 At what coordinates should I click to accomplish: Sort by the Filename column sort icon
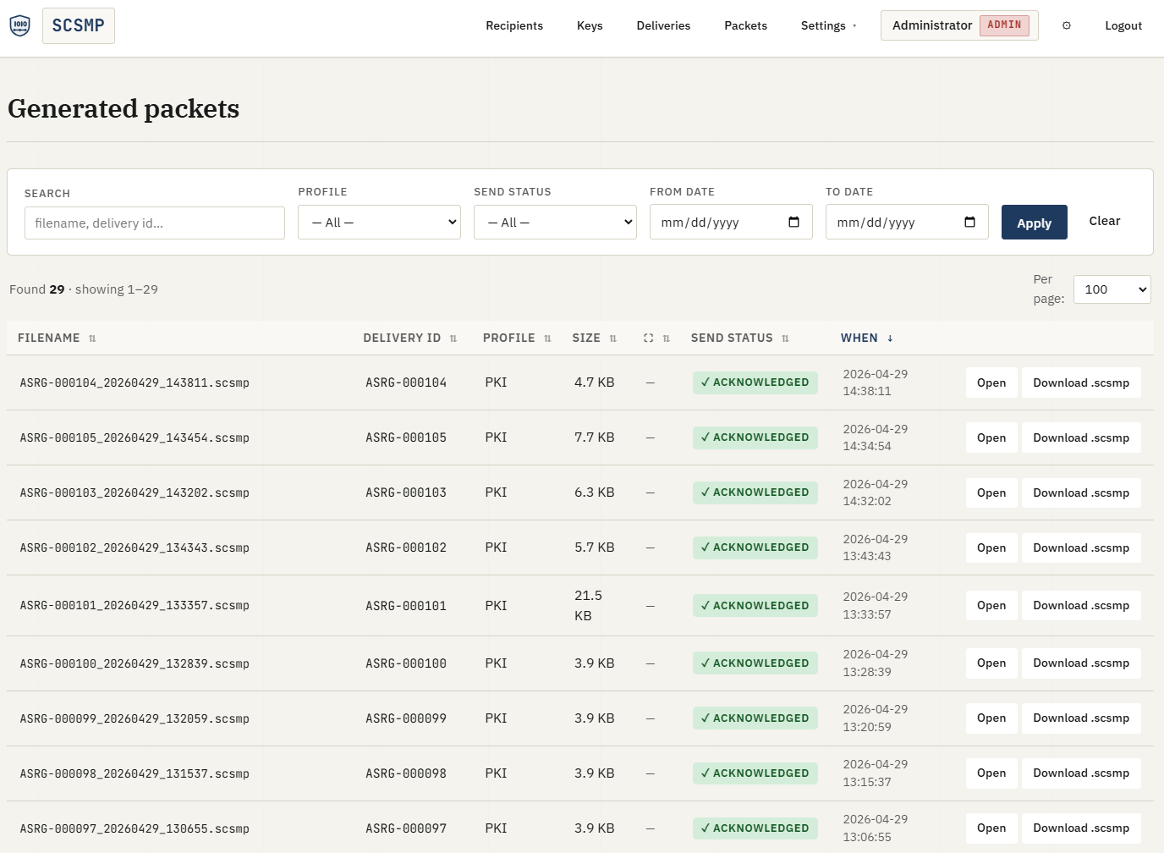click(92, 338)
